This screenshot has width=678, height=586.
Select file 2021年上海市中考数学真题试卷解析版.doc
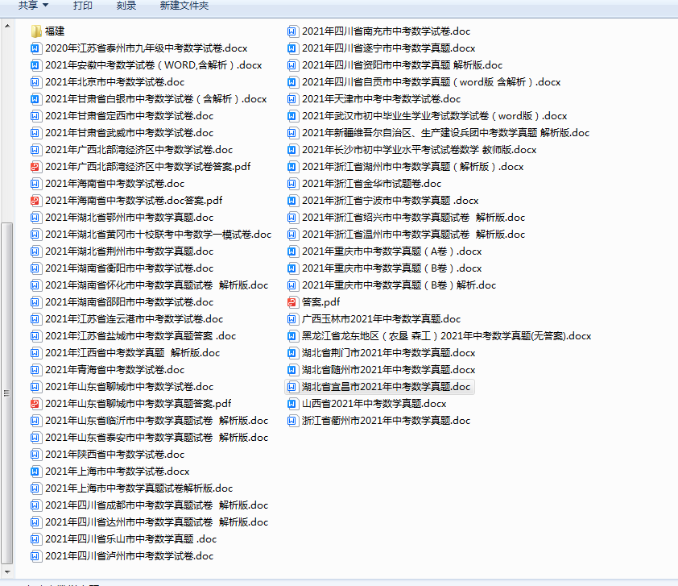click(x=131, y=488)
